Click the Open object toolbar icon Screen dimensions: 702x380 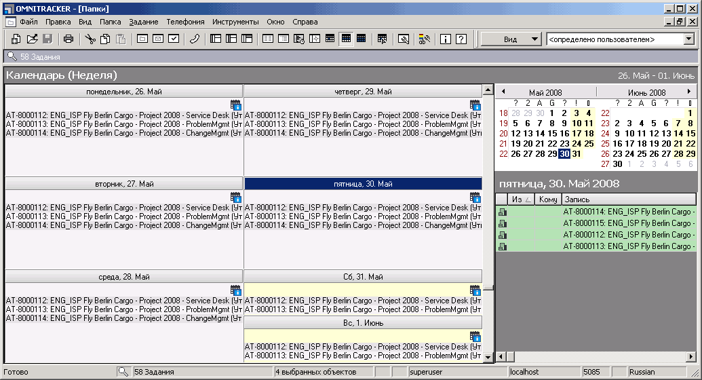coord(32,39)
